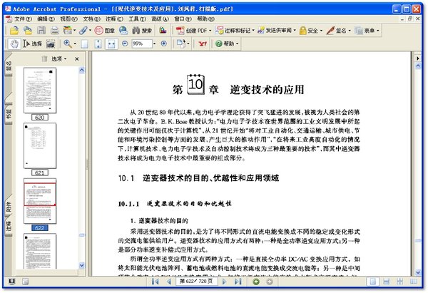This screenshot has height=293, width=428.
Task: Enable single page layout
Action: 372,282
